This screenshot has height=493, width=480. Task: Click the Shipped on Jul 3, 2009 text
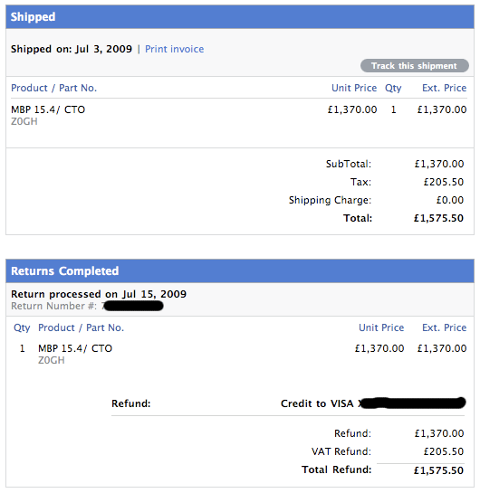coord(72,49)
